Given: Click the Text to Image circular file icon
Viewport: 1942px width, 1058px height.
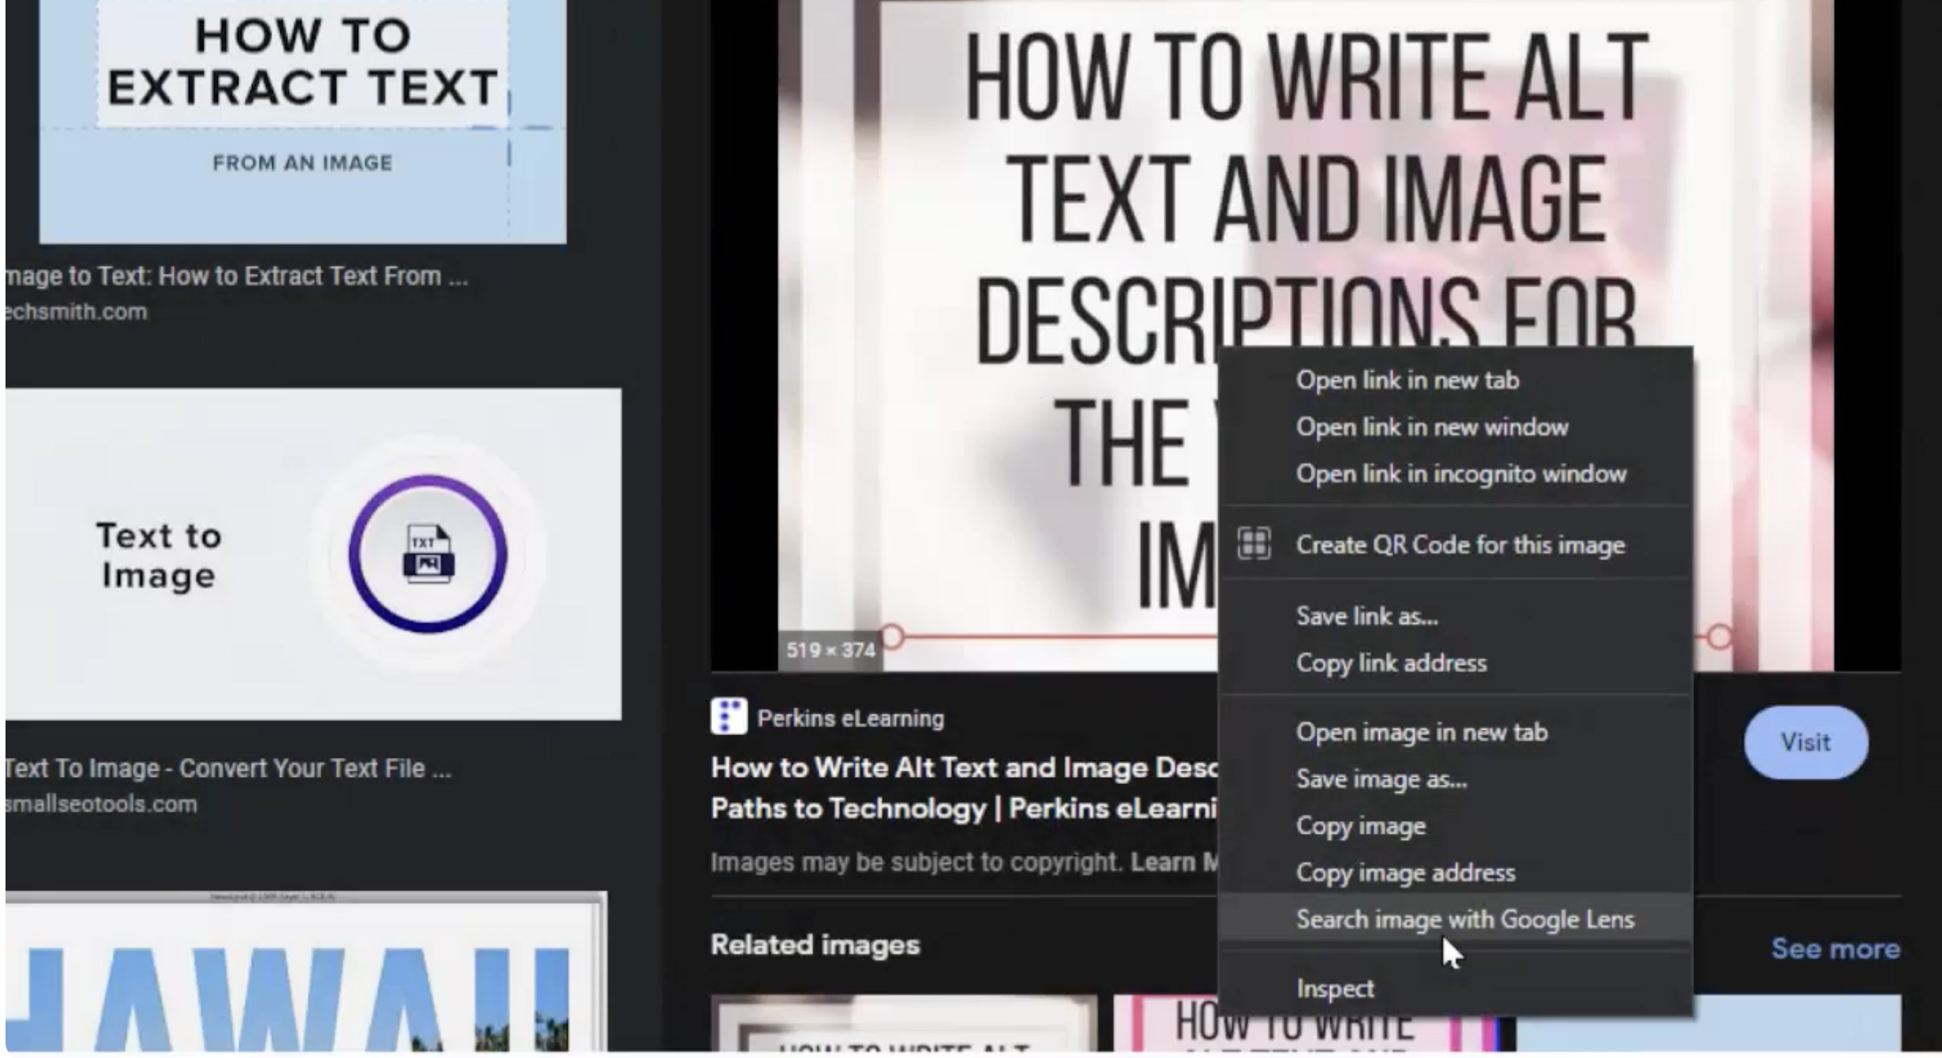Looking at the screenshot, I should [428, 553].
